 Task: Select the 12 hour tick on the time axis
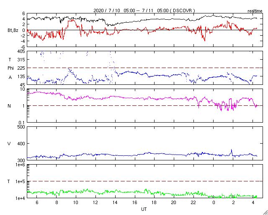(95, 203)
